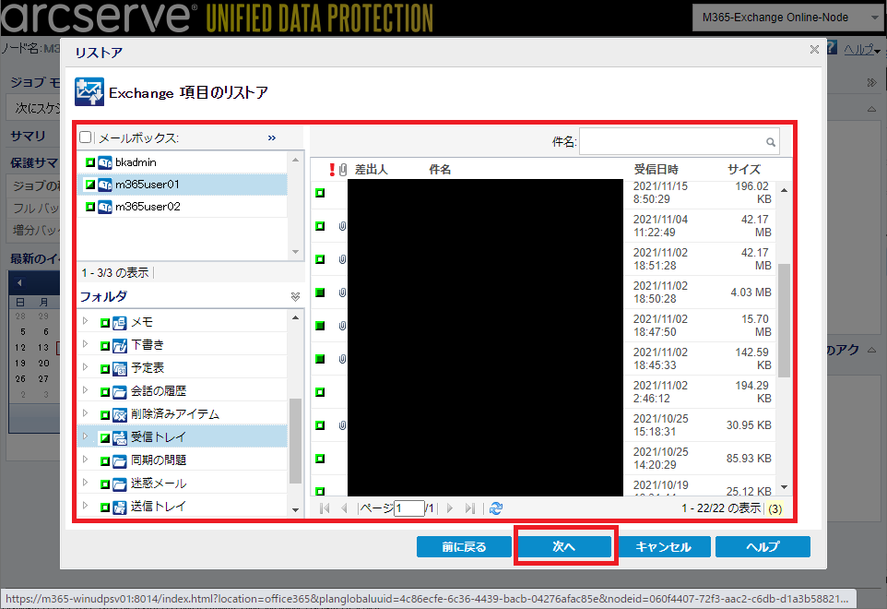Click the importance exclamation column icon
887x609 pixels.
pos(332,169)
